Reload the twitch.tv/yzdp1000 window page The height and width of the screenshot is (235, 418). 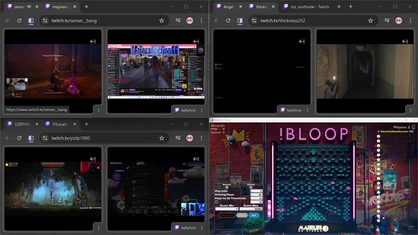coord(19,138)
